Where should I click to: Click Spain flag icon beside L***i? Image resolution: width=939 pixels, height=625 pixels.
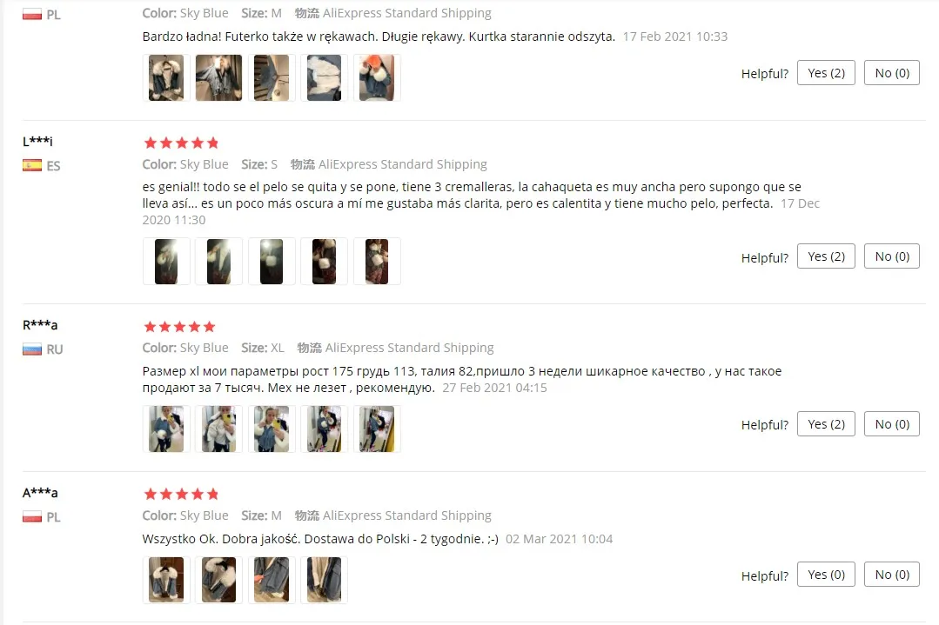(x=31, y=166)
